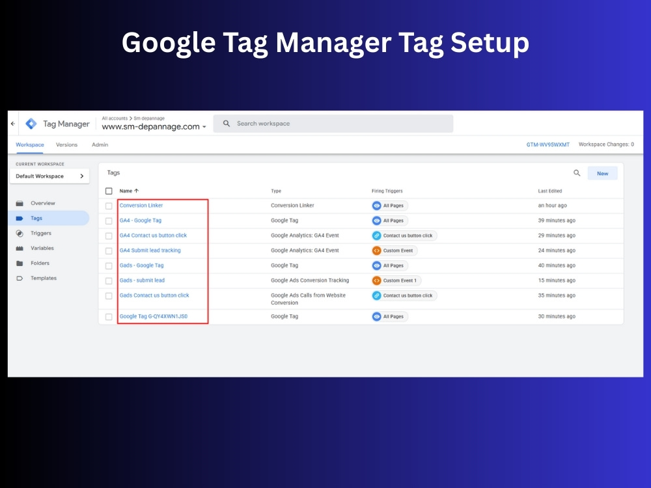Open Overview in the sidebar

[x=43, y=203]
